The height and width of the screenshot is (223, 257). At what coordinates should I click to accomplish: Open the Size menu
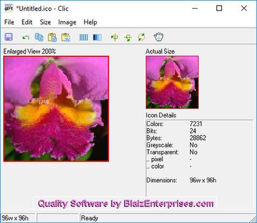coord(45,22)
